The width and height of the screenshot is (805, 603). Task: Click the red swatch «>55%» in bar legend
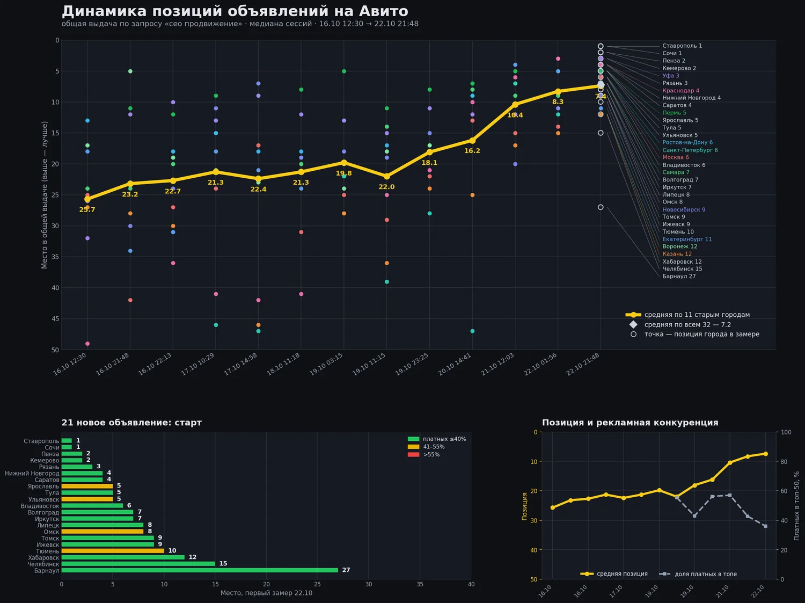tap(413, 455)
